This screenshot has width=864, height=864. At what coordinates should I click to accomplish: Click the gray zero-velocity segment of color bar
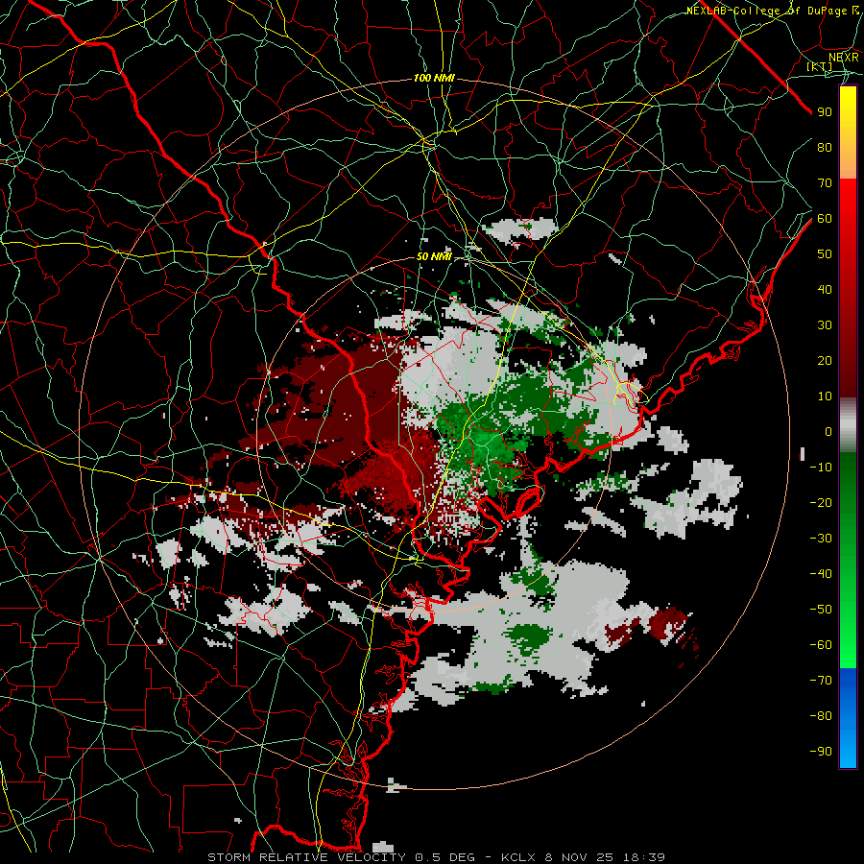(848, 425)
